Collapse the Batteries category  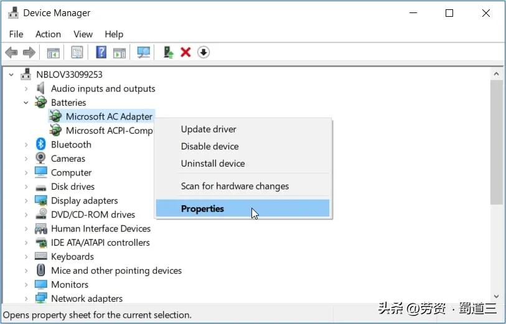(26, 103)
